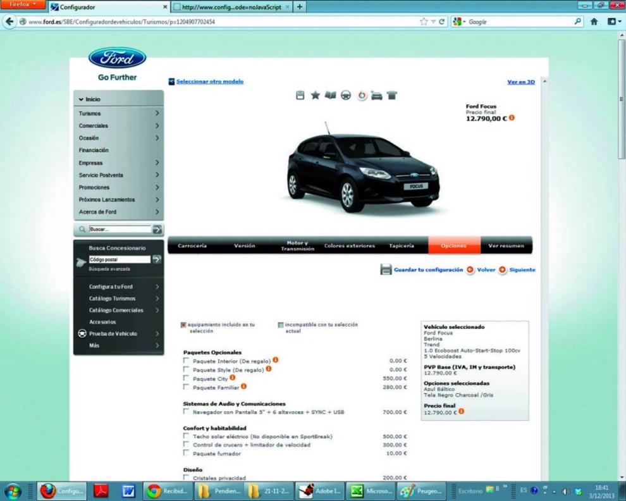Select the Navegador con Pantalla 5" checkbox

186,411
